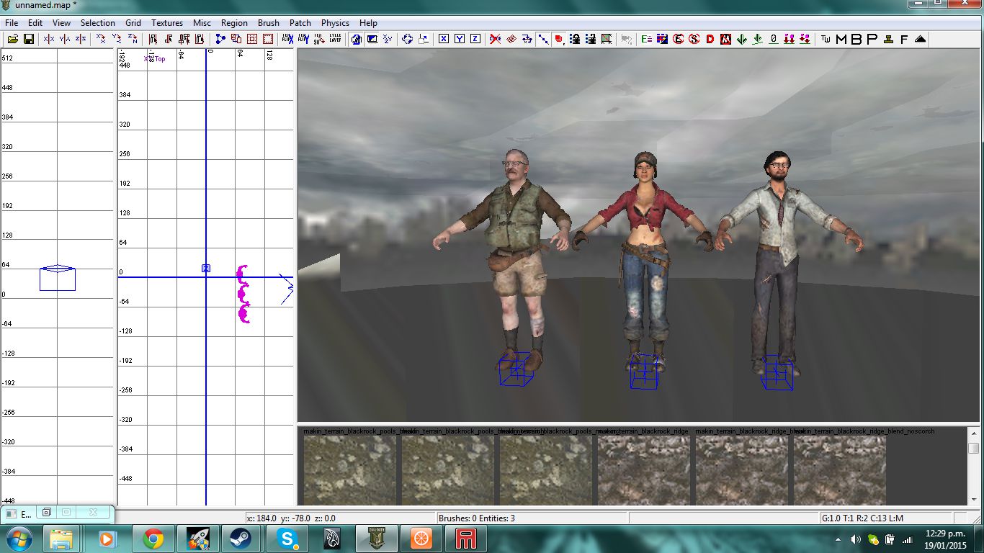Click the stamp-shaped toolbar icon
Image resolution: width=984 pixels, height=553 pixels.
888,39
